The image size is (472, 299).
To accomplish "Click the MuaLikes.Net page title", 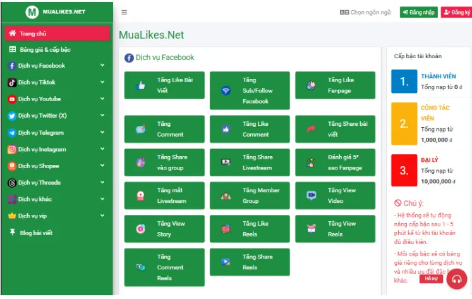I will click(x=151, y=35).
